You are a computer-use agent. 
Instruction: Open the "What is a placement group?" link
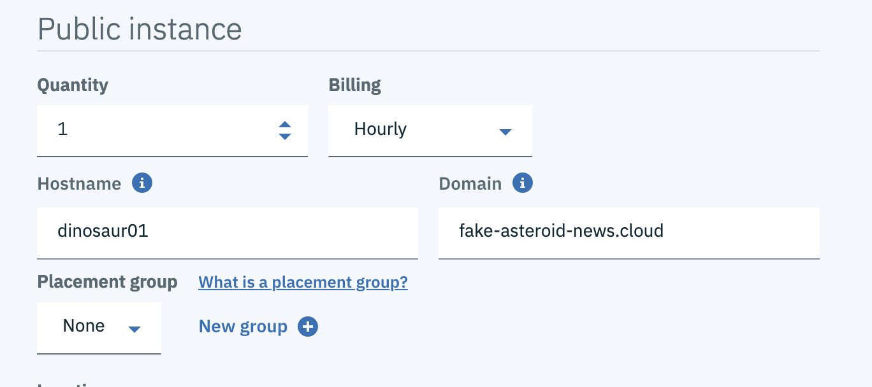pos(303,282)
